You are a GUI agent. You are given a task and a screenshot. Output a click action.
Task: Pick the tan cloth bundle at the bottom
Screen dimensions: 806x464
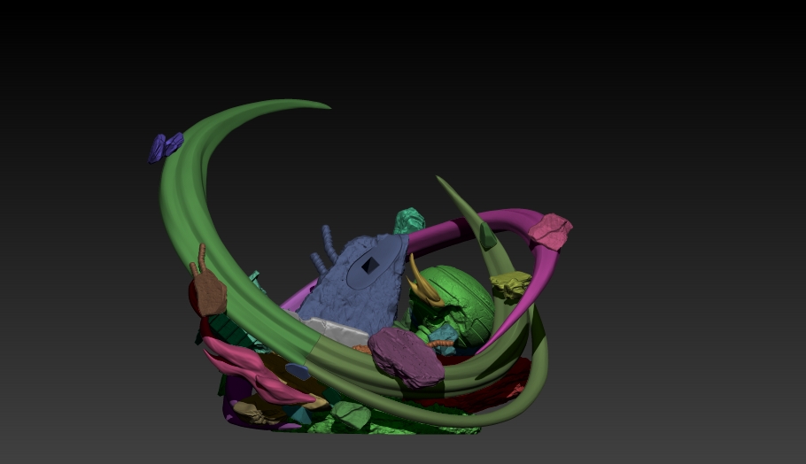point(257,411)
